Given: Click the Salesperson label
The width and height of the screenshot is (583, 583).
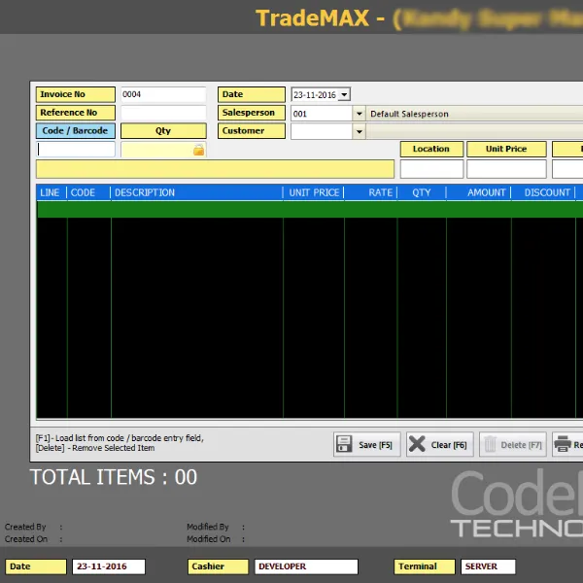Looking at the screenshot, I should coord(252,113).
